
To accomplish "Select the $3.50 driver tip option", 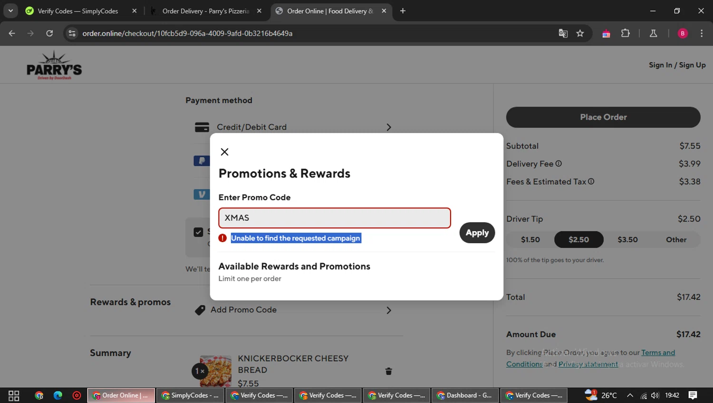I will [x=627, y=239].
